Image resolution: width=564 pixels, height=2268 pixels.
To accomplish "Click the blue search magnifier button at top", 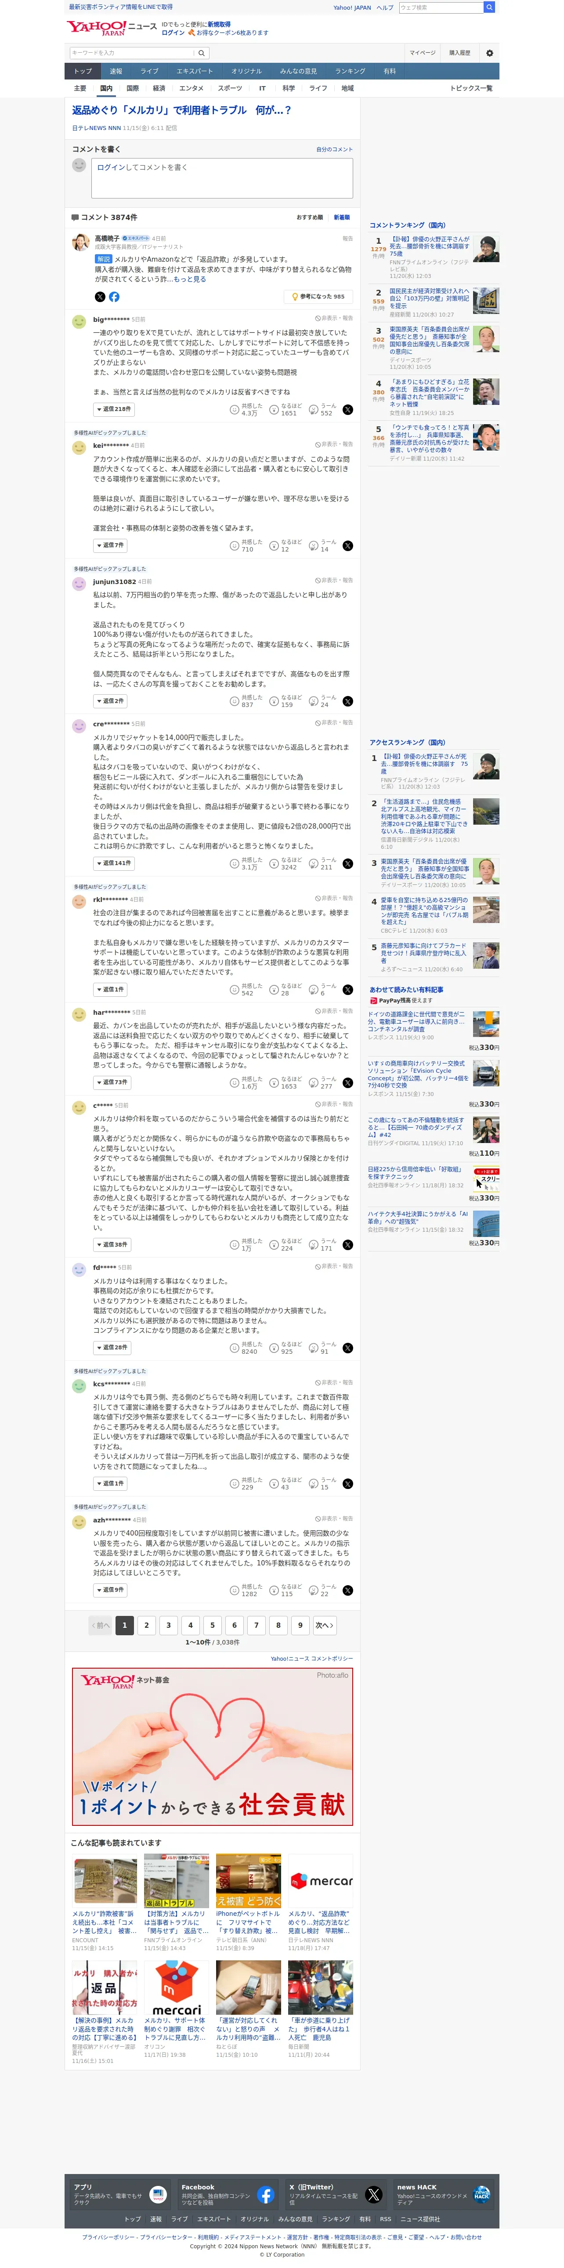I will coord(489,7).
